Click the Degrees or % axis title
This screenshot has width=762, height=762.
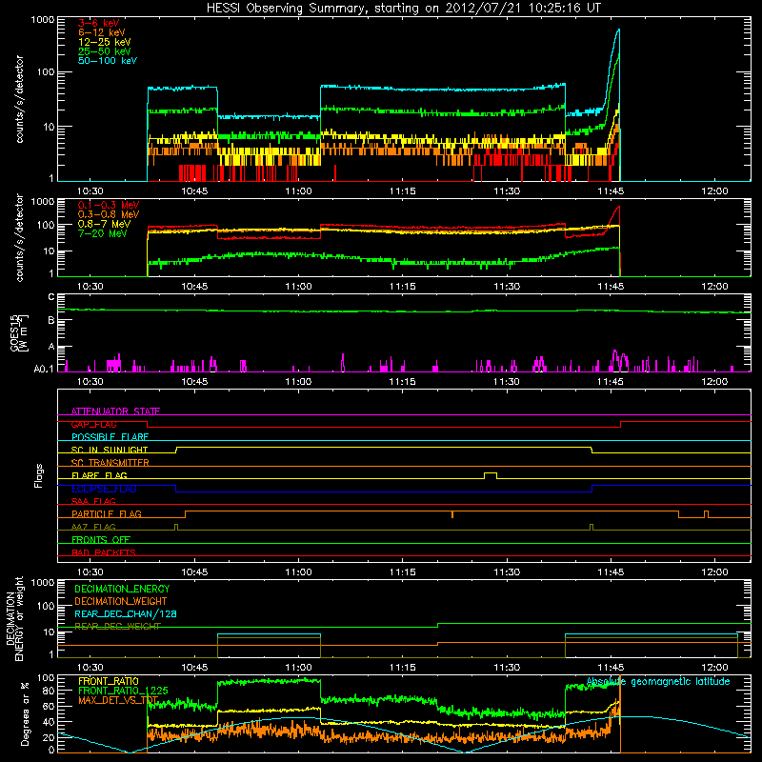point(25,713)
